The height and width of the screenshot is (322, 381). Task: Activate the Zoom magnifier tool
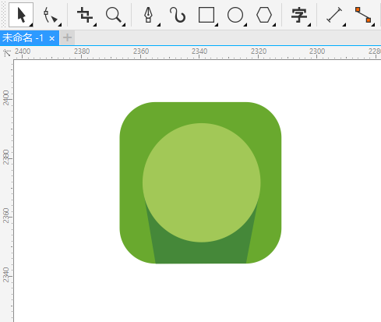114,15
